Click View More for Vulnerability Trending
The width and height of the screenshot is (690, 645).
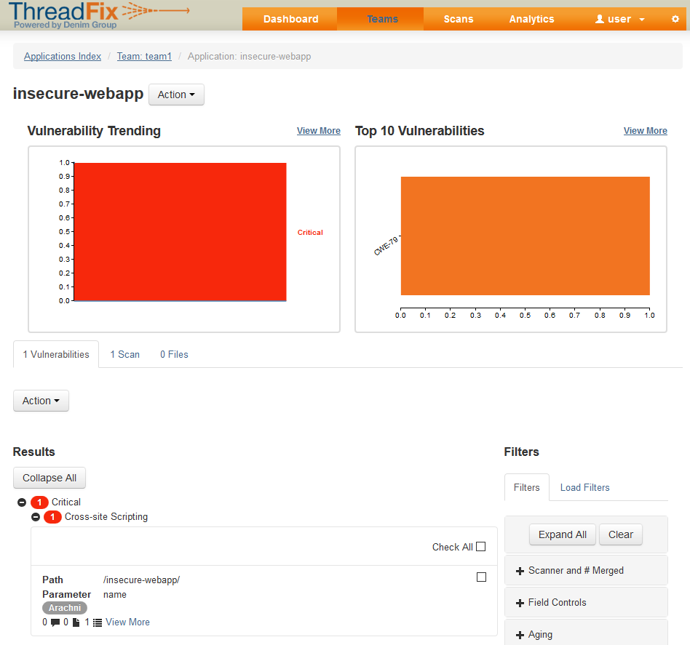click(x=319, y=131)
